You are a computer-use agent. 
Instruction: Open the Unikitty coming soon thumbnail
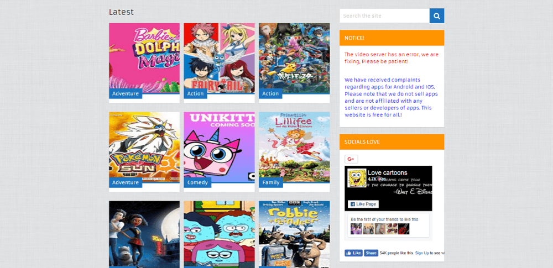coord(219,147)
